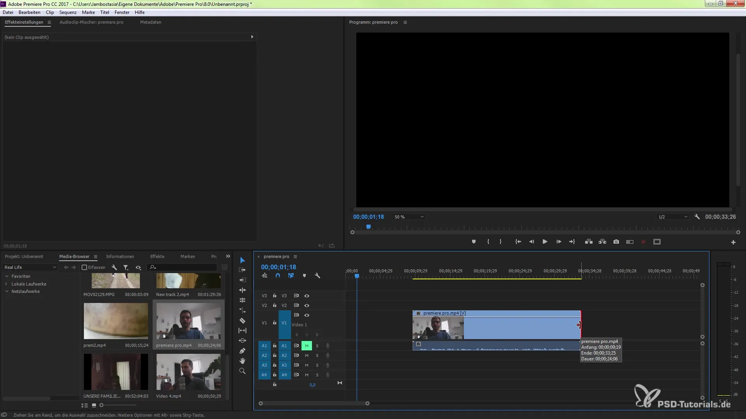The height and width of the screenshot is (419, 746).
Task: Click the Extract button
Action: click(602, 242)
